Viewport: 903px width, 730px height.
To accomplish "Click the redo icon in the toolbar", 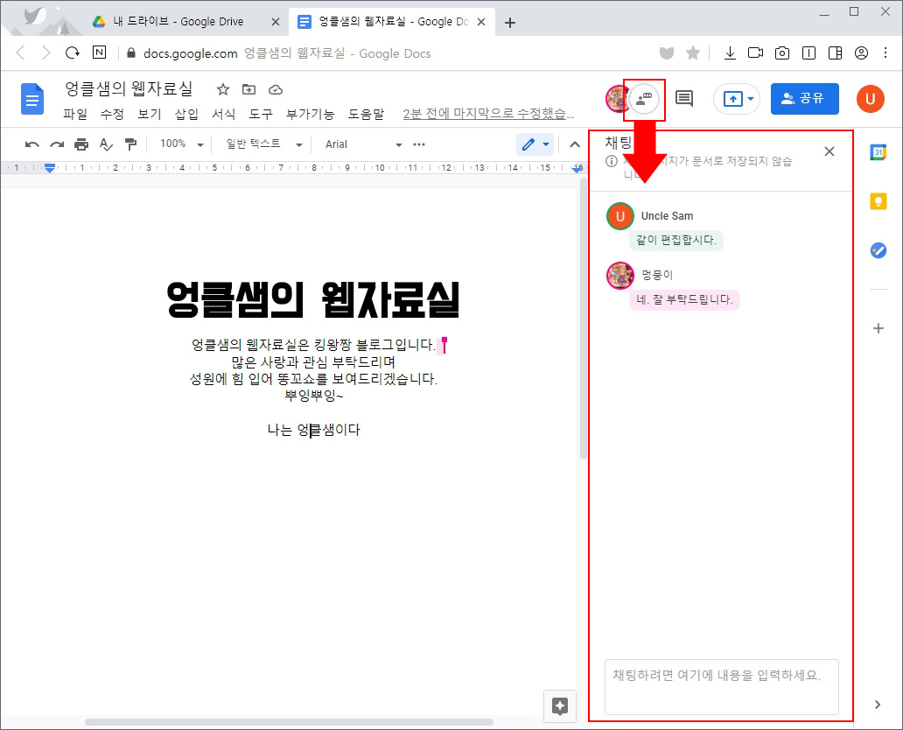I will pos(56,144).
